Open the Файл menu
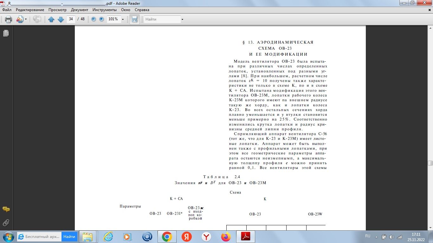 pyautogui.click(x=7, y=10)
